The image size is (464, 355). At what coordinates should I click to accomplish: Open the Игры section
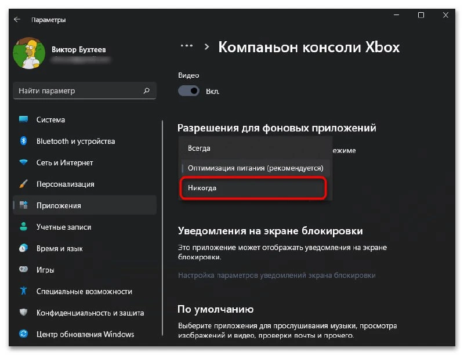pos(85,270)
